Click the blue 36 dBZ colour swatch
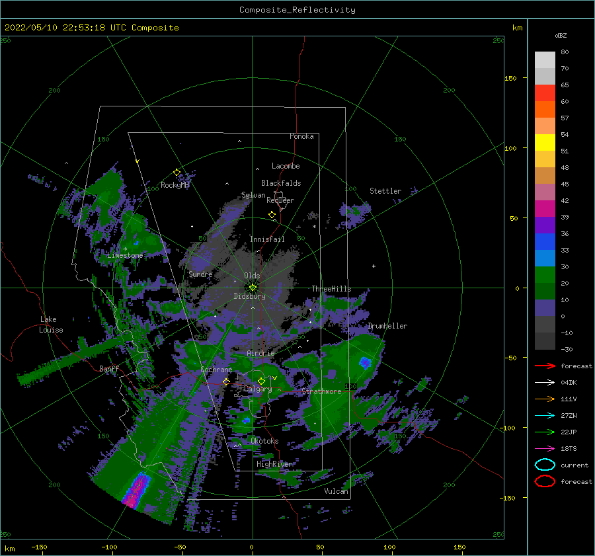The width and height of the screenshot is (595, 556). (545, 241)
